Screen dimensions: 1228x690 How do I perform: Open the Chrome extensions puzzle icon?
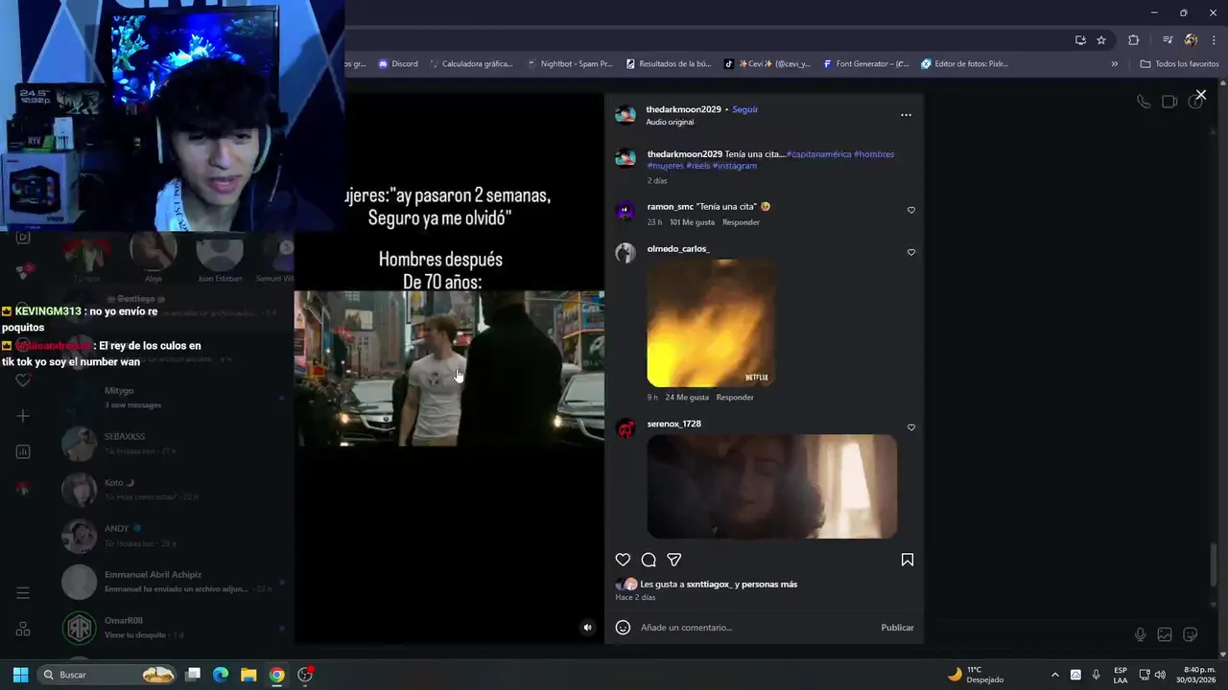click(1133, 40)
